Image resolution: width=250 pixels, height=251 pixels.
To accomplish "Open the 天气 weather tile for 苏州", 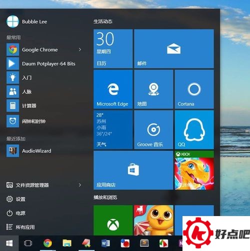I will pyautogui.click(x=113, y=130).
